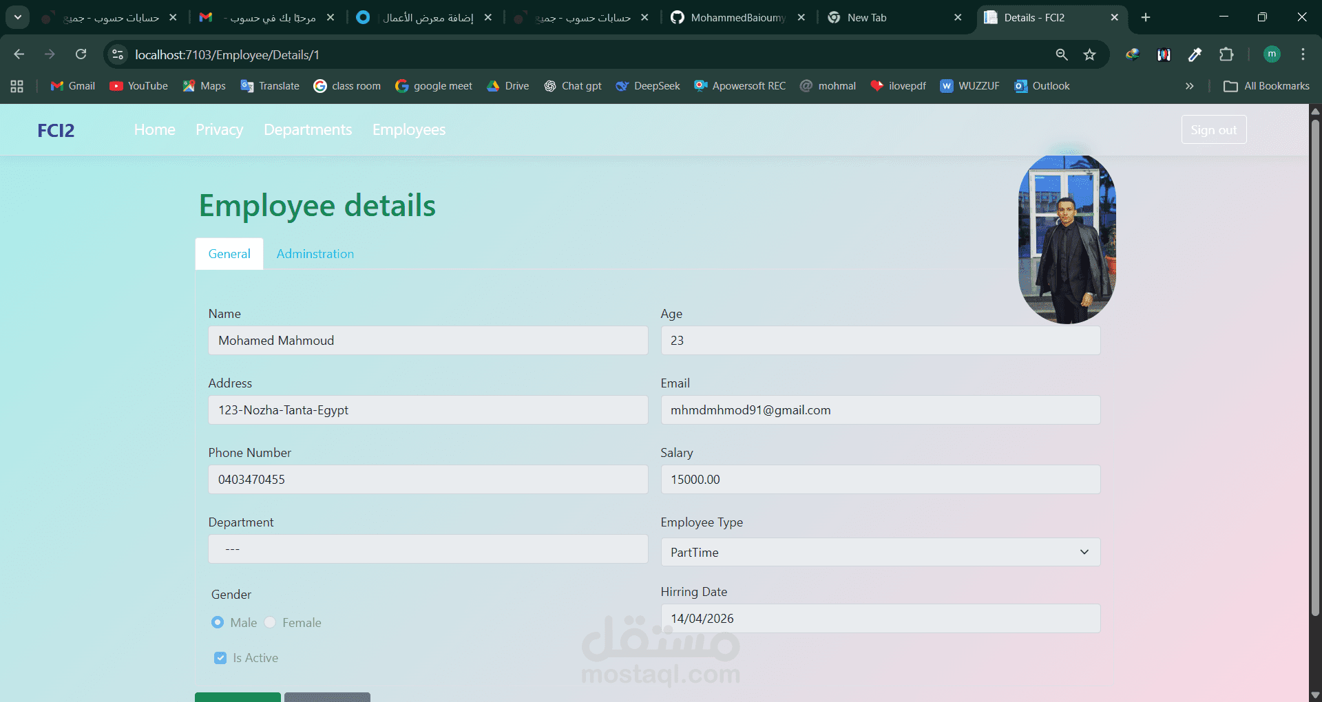Open the Translate bookmark
The height and width of the screenshot is (702, 1322).
click(x=270, y=86)
